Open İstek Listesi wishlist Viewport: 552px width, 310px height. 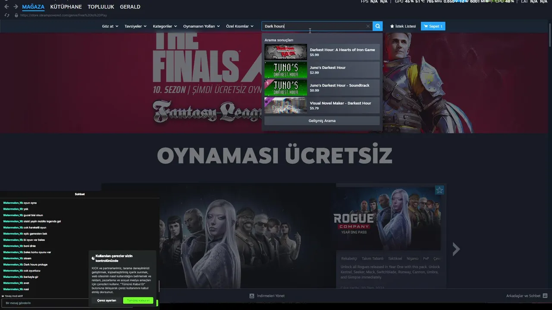coord(403,26)
